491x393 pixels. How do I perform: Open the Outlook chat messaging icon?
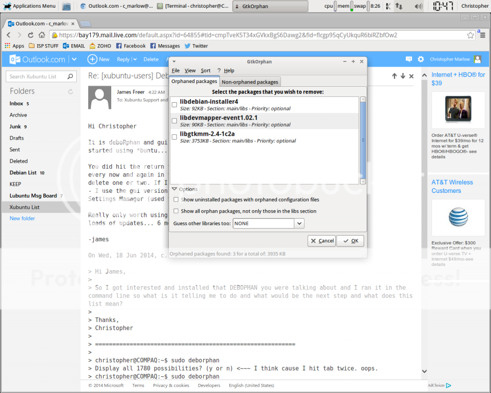click(409, 59)
